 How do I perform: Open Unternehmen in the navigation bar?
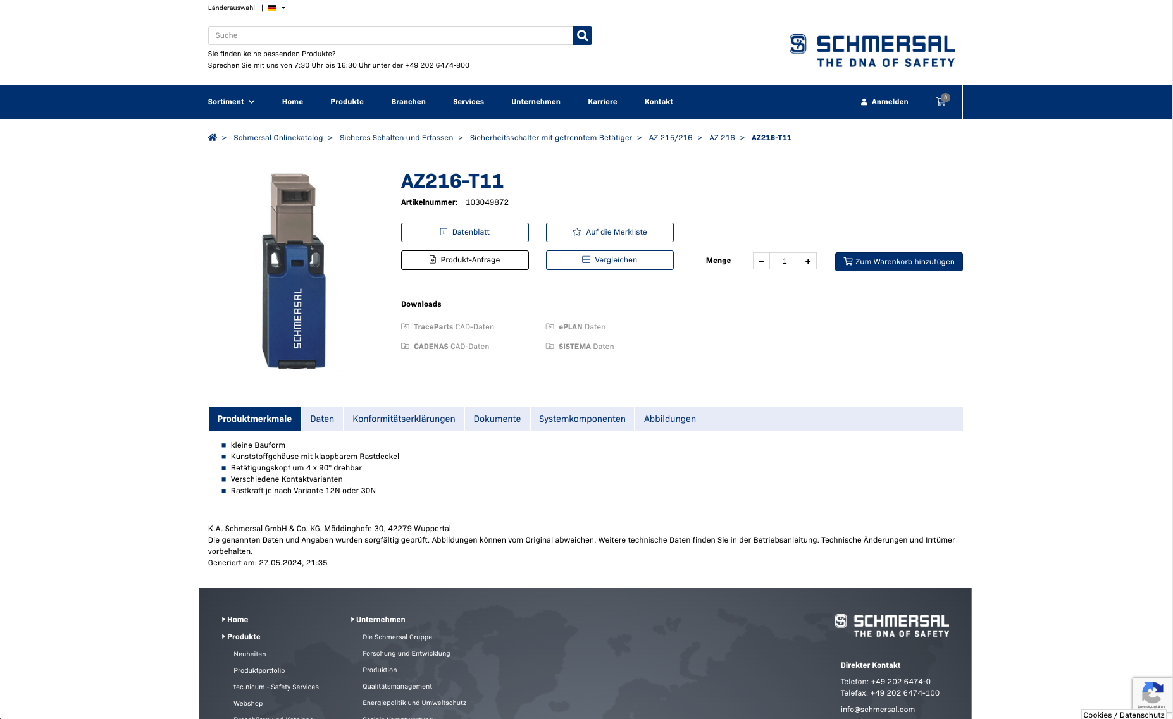pyautogui.click(x=536, y=102)
